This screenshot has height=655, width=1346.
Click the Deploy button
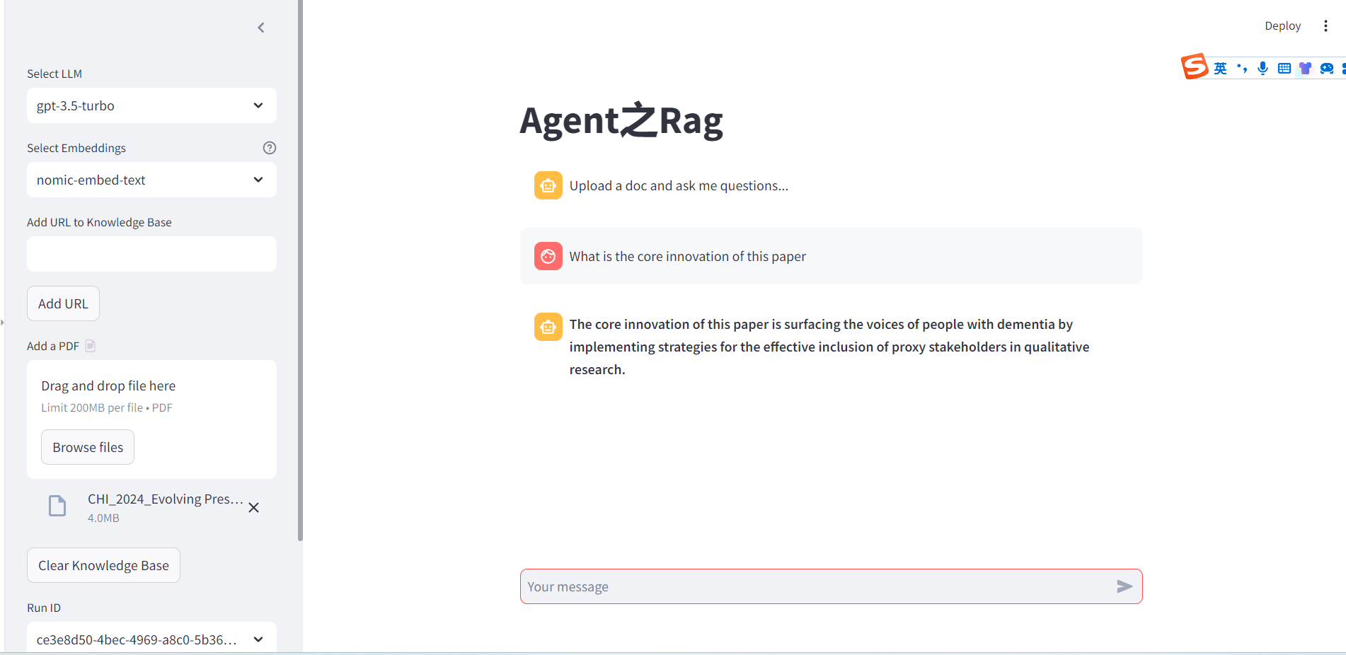pyautogui.click(x=1282, y=26)
